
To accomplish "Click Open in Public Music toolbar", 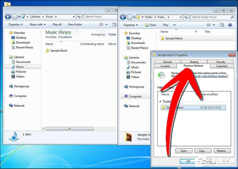I will (x=150, y=25).
